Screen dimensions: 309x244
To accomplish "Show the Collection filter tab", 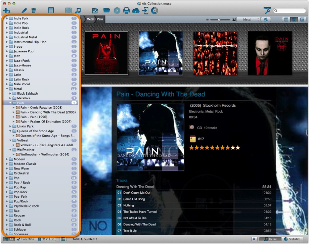I will point(25,239).
